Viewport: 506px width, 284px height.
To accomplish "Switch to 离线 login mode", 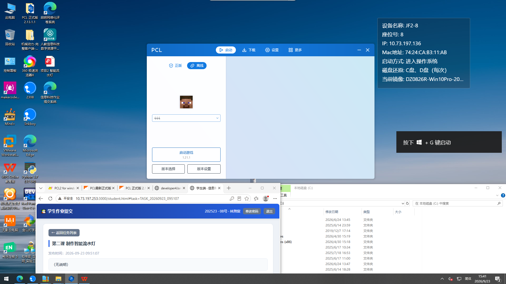I will tap(197, 65).
